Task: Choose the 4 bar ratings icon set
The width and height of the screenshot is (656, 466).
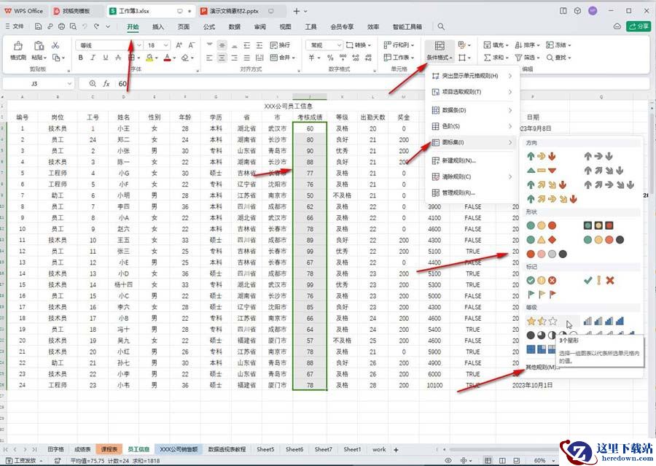Action: pyautogui.click(x=604, y=321)
